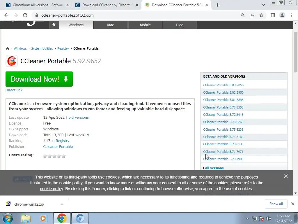Viewport: 298px width, 224px height.
Task: Open the tab search dropdown arrow
Action: tap(263, 5)
